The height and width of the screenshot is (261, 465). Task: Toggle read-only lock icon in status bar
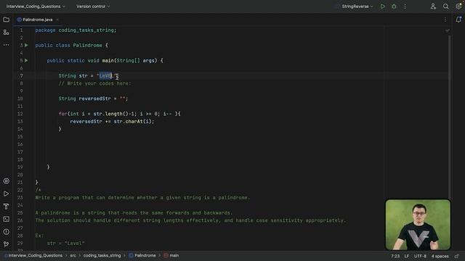[x=457, y=256]
